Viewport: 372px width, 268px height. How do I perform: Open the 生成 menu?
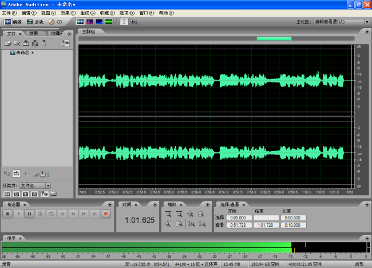tap(88, 13)
